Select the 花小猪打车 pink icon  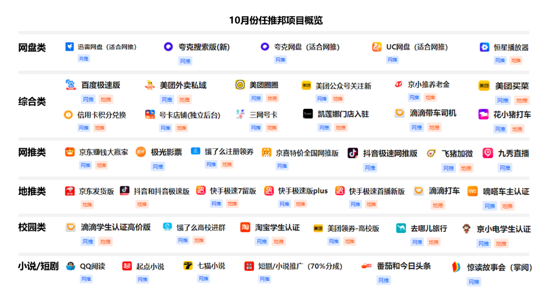click(x=483, y=114)
